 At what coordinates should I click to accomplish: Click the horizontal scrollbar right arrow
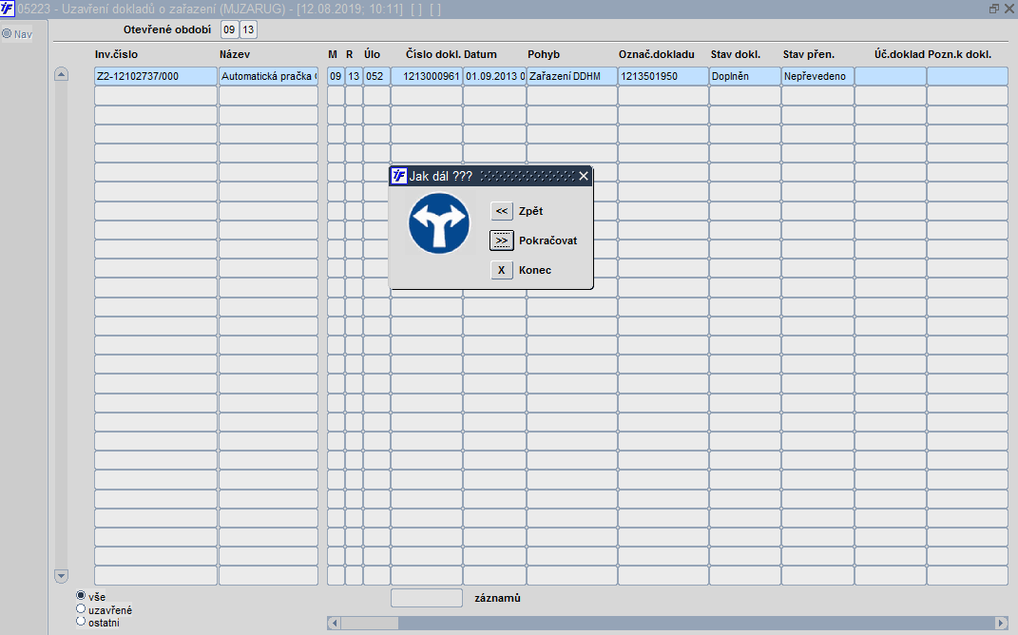pos(1001,623)
